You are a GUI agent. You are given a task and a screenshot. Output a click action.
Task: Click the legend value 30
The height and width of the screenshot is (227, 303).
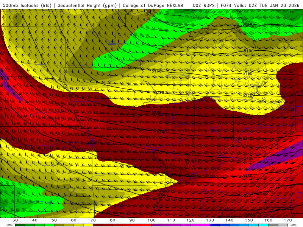15,220
